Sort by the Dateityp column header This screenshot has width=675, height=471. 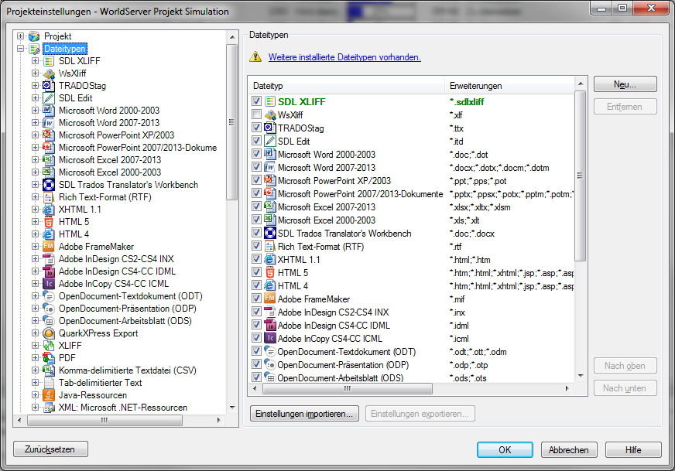pyautogui.click(x=346, y=86)
